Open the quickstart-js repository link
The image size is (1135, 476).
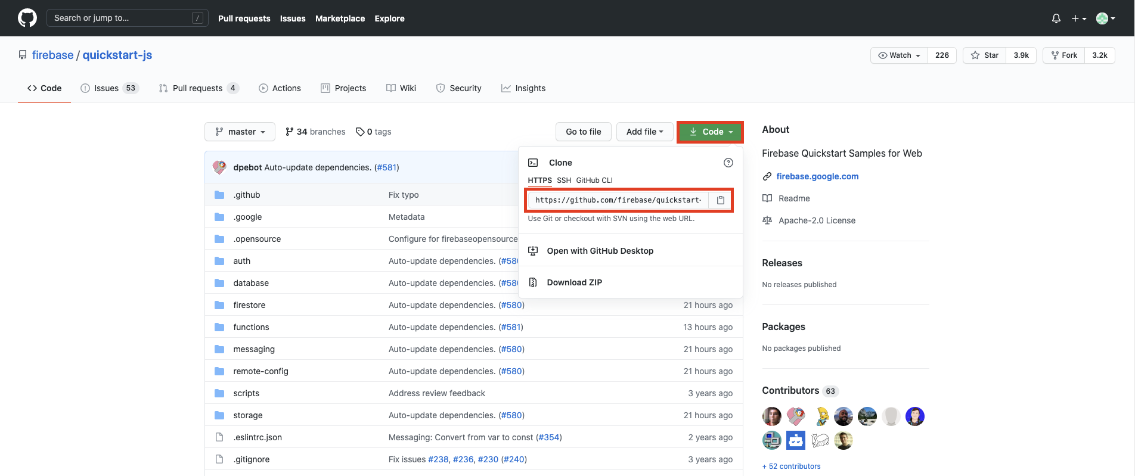click(117, 55)
